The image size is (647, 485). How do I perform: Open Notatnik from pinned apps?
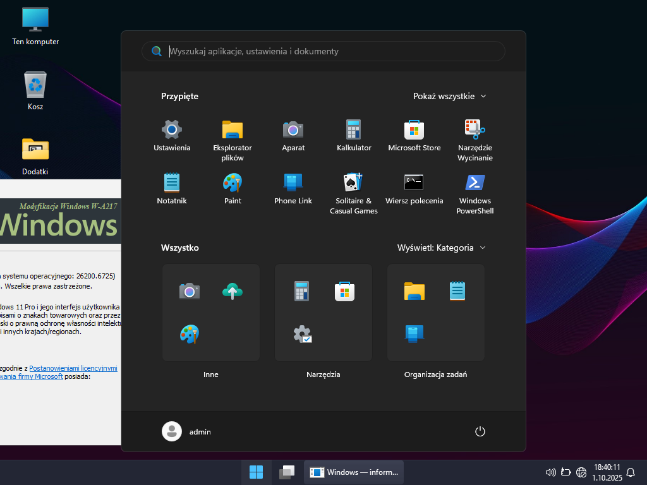(x=172, y=183)
